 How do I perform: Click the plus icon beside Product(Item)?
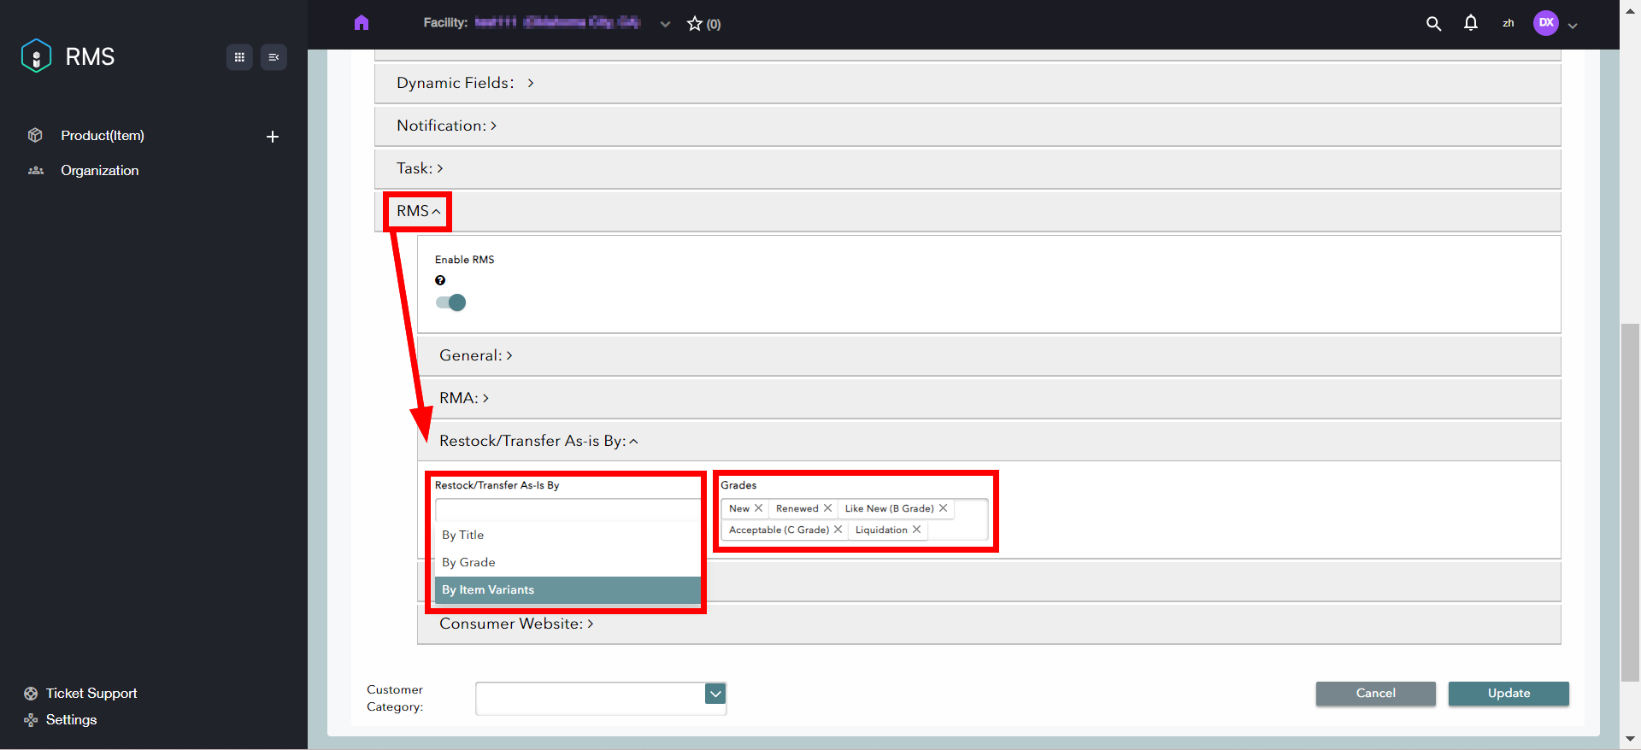coord(273,137)
